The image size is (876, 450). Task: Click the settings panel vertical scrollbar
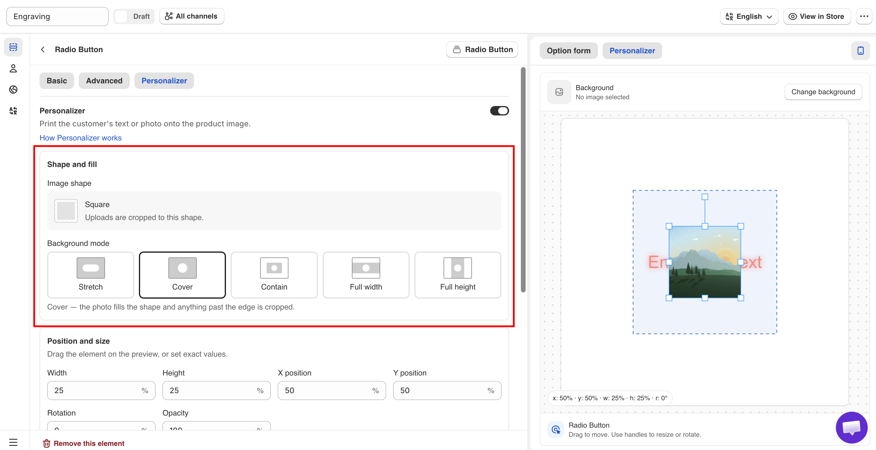point(523,180)
